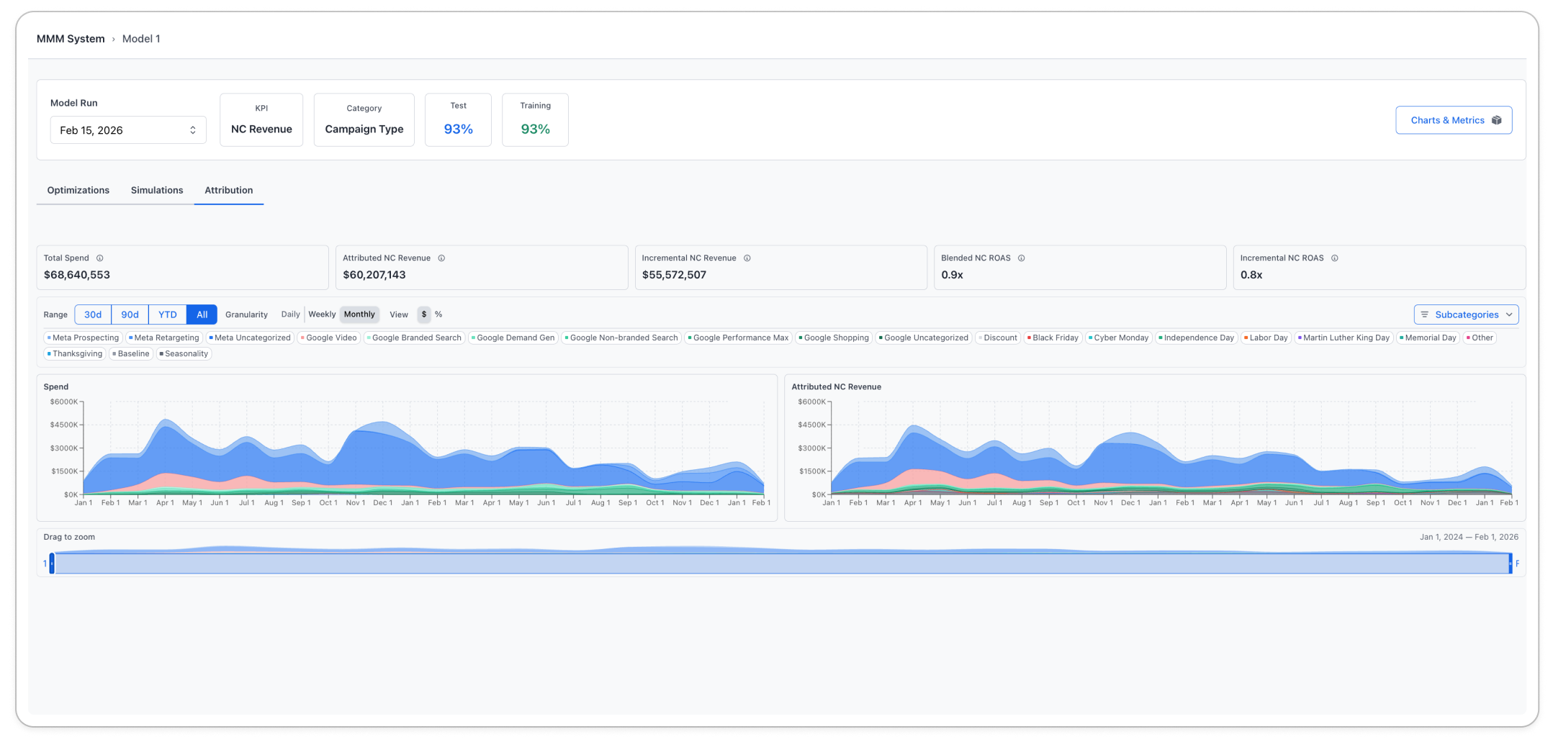Choose the YTD range
Viewport: 1548px width, 742px height.
pos(168,315)
